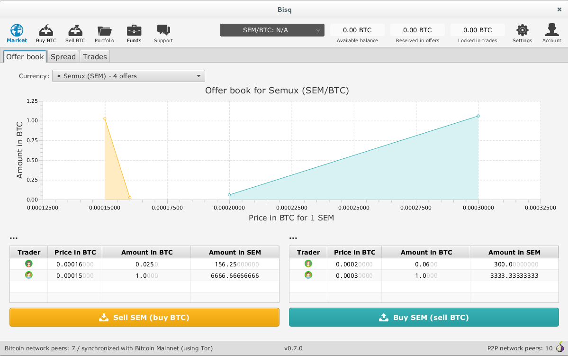The width and height of the screenshot is (568, 356).
Task: Sort left table by Amount in BTC header
Action: click(147, 252)
